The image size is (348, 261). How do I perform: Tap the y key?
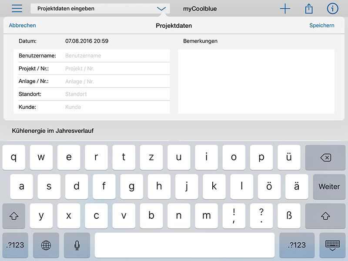pyautogui.click(x=41, y=216)
